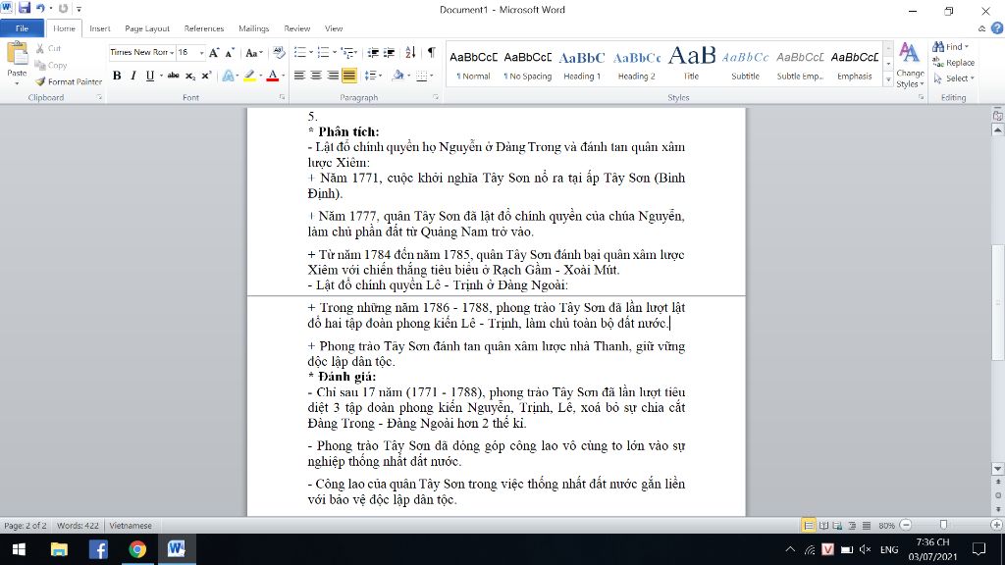Apply text highlight color
The height and width of the screenshot is (565, 1005).
tap(249, 76)
